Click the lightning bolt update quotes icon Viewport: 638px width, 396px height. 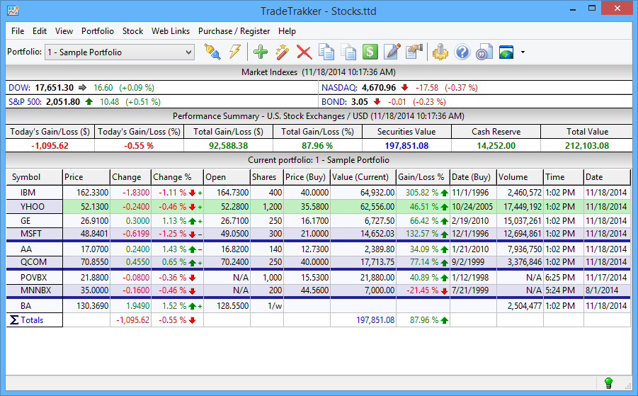point(235,52)
